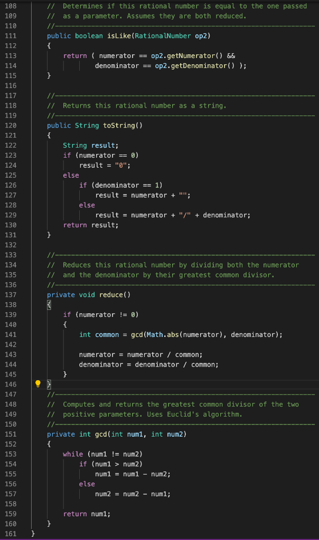Click op2.getNumerator() call

pyautogui.click(x=187, y=56)
